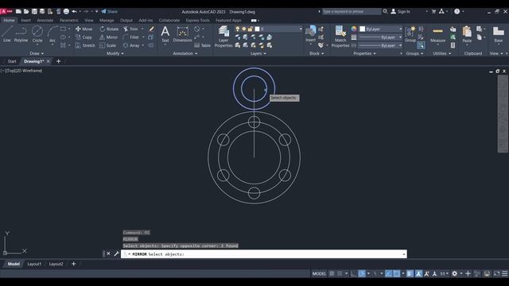Add a new drawing tab
The height and width of the screenshot is (286, 509).
click(x=58, y=61)
